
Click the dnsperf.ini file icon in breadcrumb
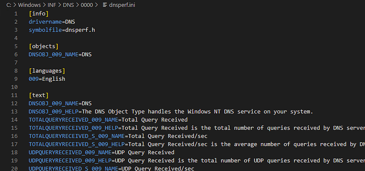tap(105, 5)
